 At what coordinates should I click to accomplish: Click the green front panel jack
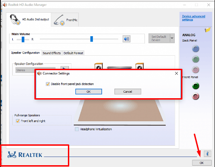coord(196,86)
